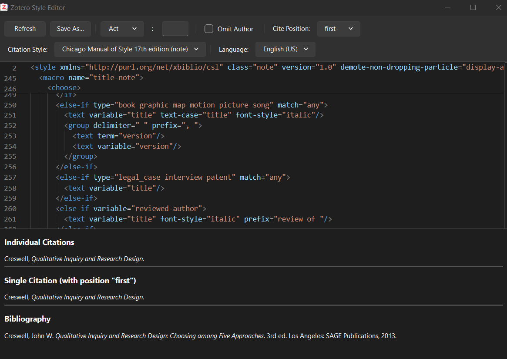Click the citation under Single Citation heading
The image size is (507, 359).
pyautogui.click(x=74, y=297)
